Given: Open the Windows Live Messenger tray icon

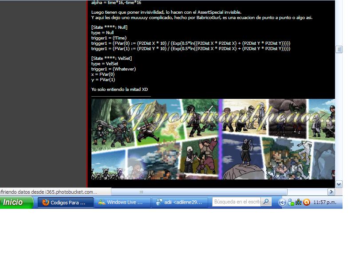Looking at the screenshot, I should coord(291,202).
